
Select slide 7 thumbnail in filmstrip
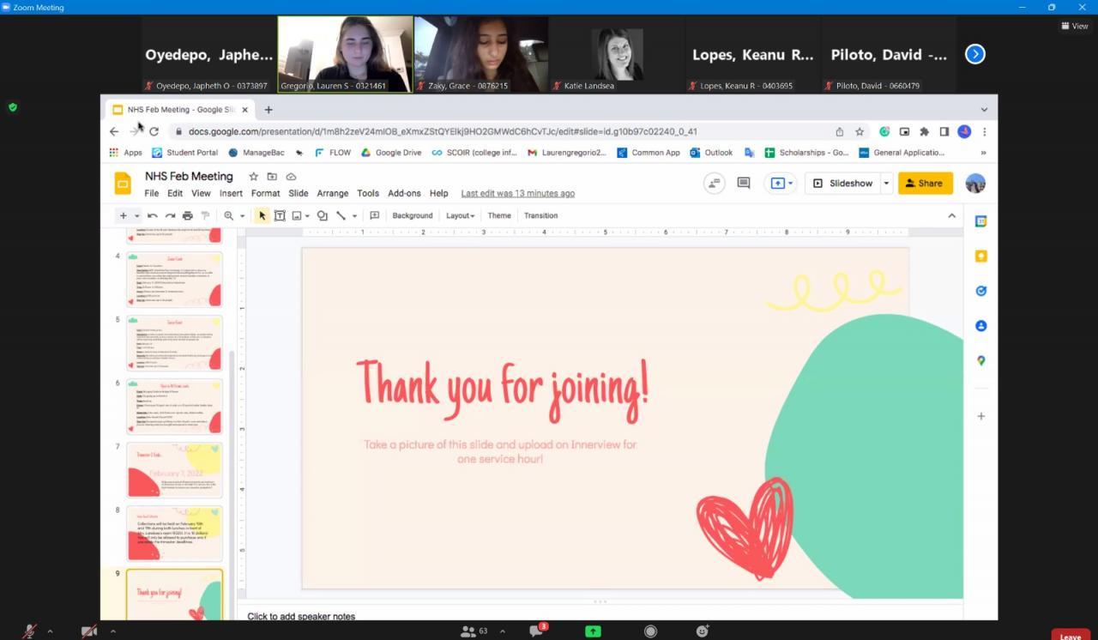click(174, 469)
